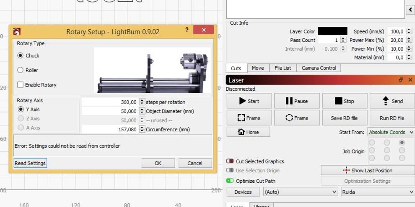Viewport: 415px width, 207px height.
Task: Adjust Object Diameter stepper arrows
Action: (x=142, y=111)
